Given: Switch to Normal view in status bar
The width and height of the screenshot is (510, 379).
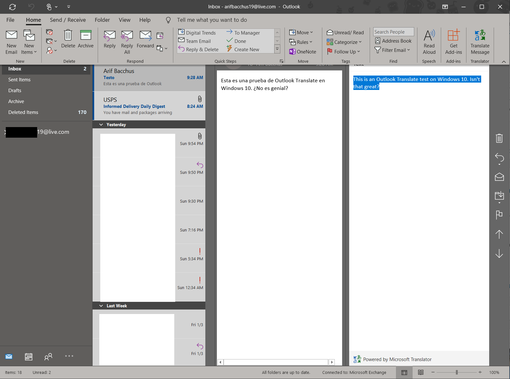Looking at the screenshot, I should coord(404,372).
